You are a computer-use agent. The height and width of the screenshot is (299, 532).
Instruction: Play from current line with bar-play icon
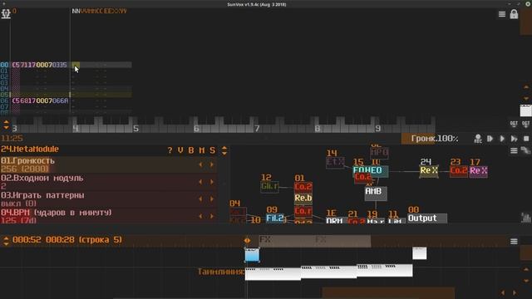(x=490, y=139)
